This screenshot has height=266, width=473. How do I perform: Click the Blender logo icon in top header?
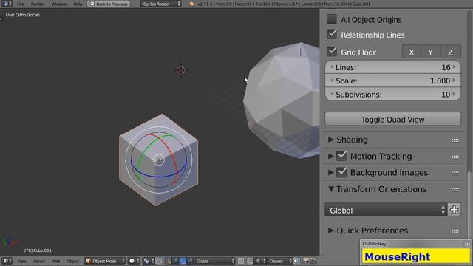pyautogui.click(x=191, y=4)
